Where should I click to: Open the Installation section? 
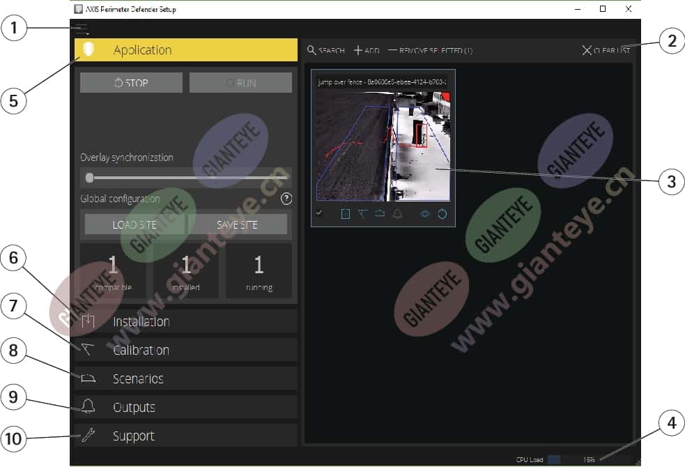186,321
